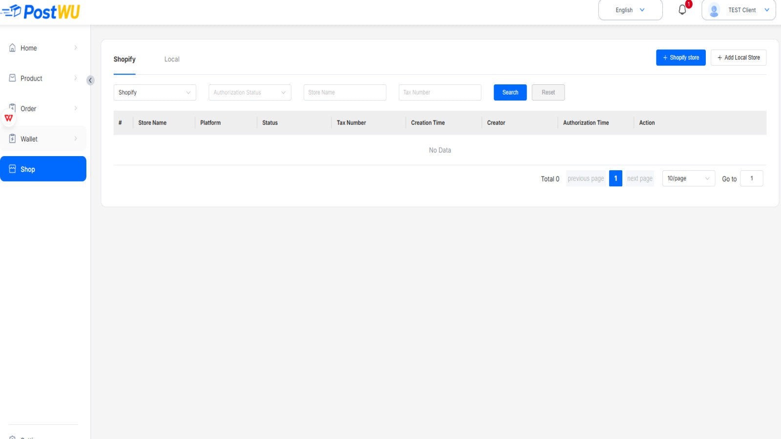
Task: Click the Status column header
Action: pyautogui.click(x=270, y=123)
